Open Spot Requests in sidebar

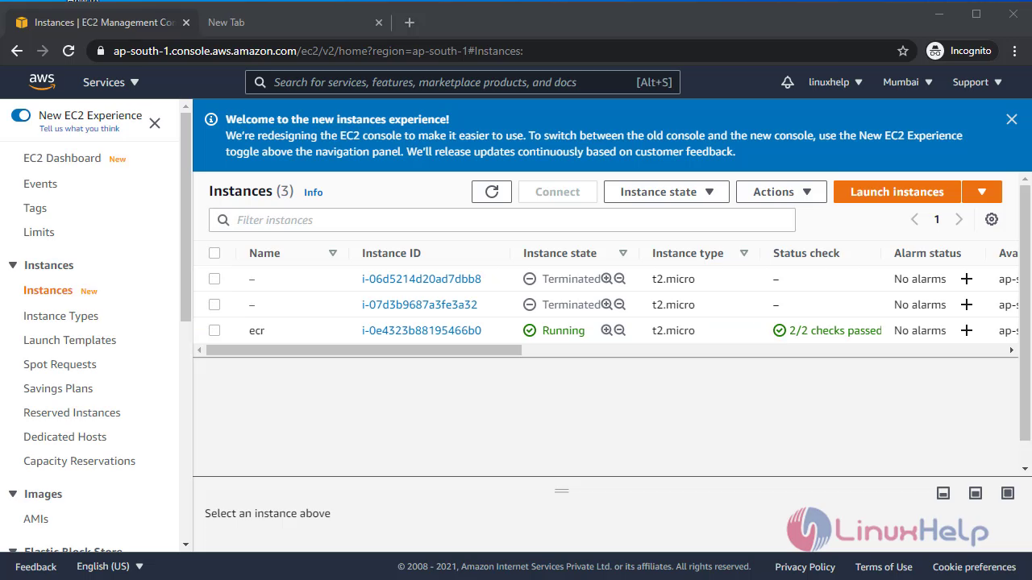[60, 364]
